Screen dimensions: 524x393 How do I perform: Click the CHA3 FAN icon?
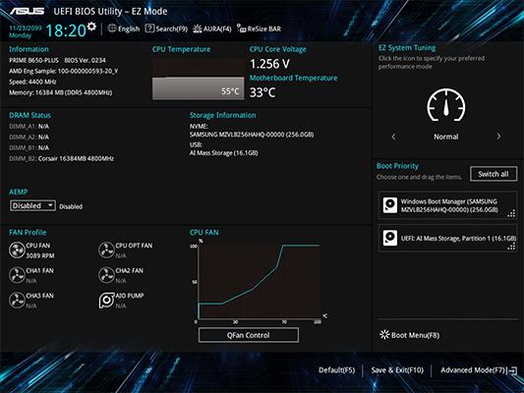(17, 301)
